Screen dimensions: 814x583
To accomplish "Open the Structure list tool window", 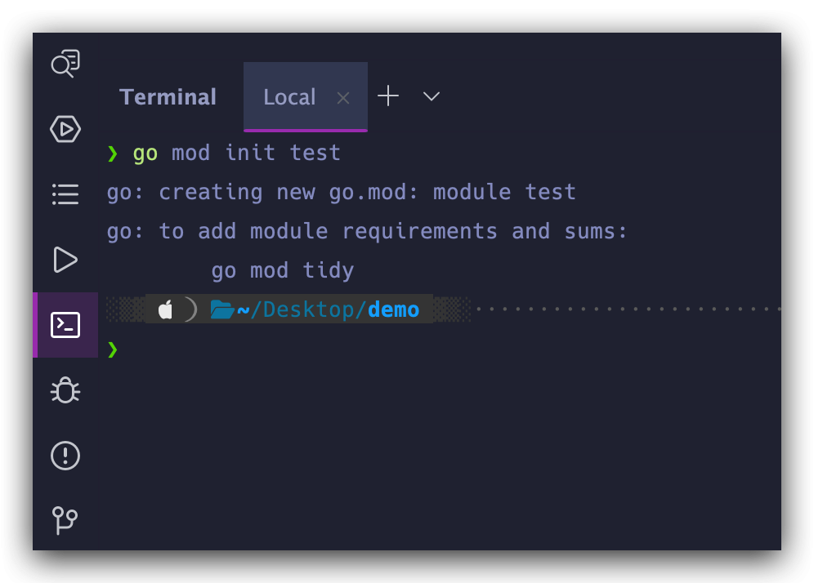I will (65, 194).
